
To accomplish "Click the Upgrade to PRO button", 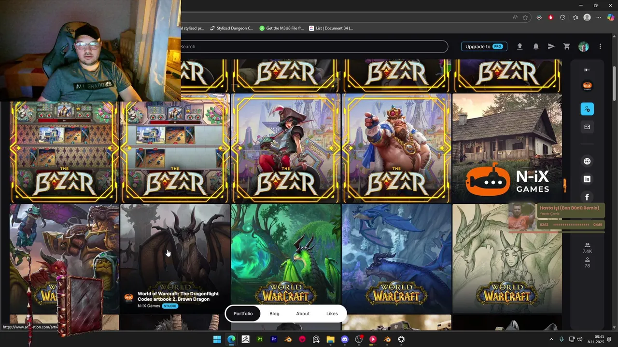I will pos(484,46).
